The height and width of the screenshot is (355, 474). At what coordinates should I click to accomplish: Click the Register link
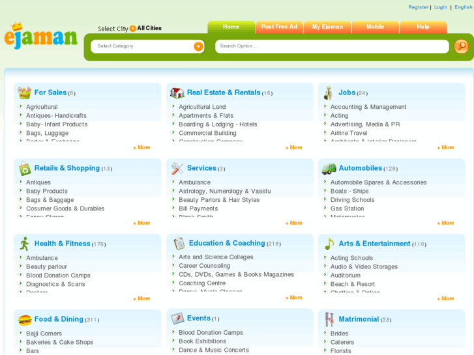pyautogui.click(x=419, y=7)
